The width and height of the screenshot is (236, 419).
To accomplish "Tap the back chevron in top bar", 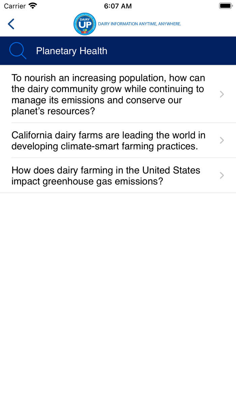I will click(11, 24).
